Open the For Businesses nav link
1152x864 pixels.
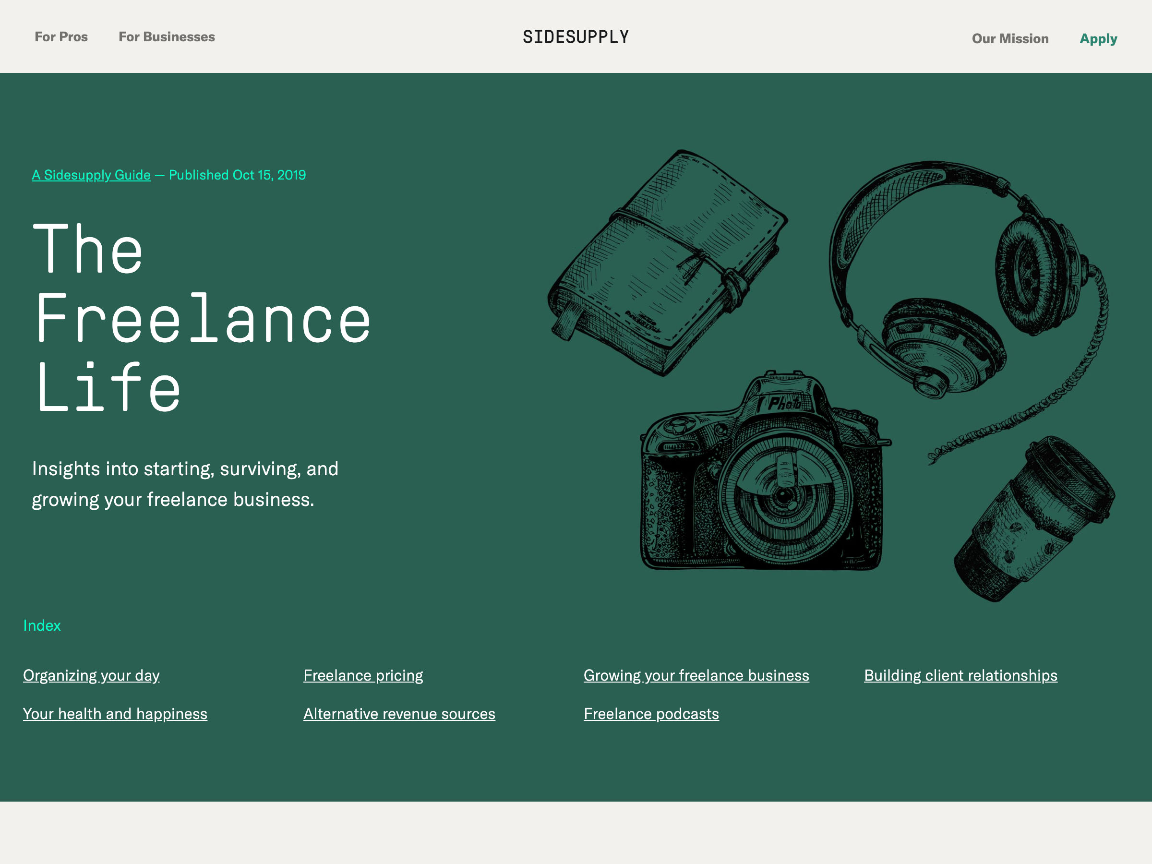tap(167, 37)
